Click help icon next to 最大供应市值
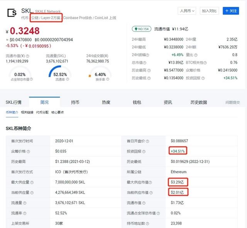The height and width of the screenshot is (228, 247). click(x=150, y=182)
